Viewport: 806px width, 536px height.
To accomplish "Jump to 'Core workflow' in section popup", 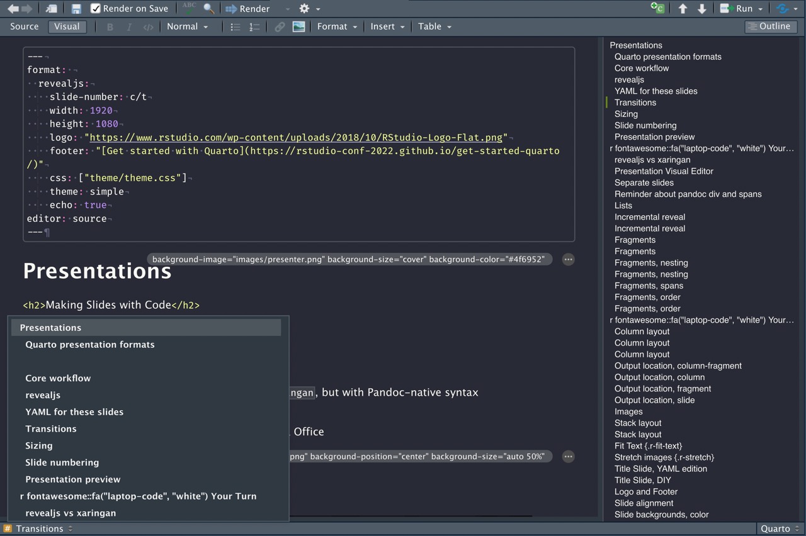I will [x=58, y=378].
